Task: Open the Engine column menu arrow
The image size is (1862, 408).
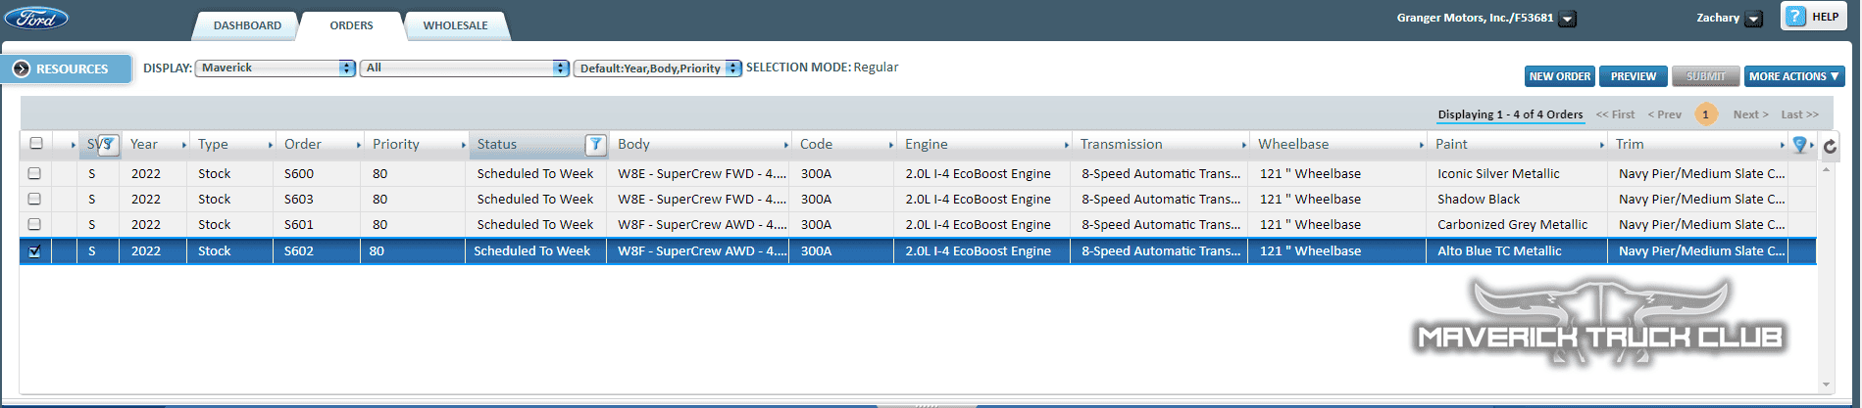Action: [1067, 145]
